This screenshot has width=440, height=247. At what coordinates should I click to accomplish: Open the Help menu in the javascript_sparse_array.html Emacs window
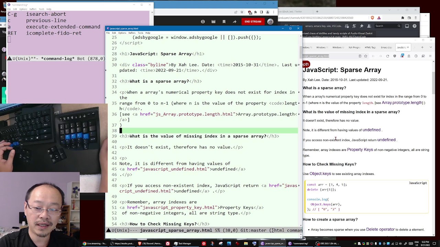(148, 33)
